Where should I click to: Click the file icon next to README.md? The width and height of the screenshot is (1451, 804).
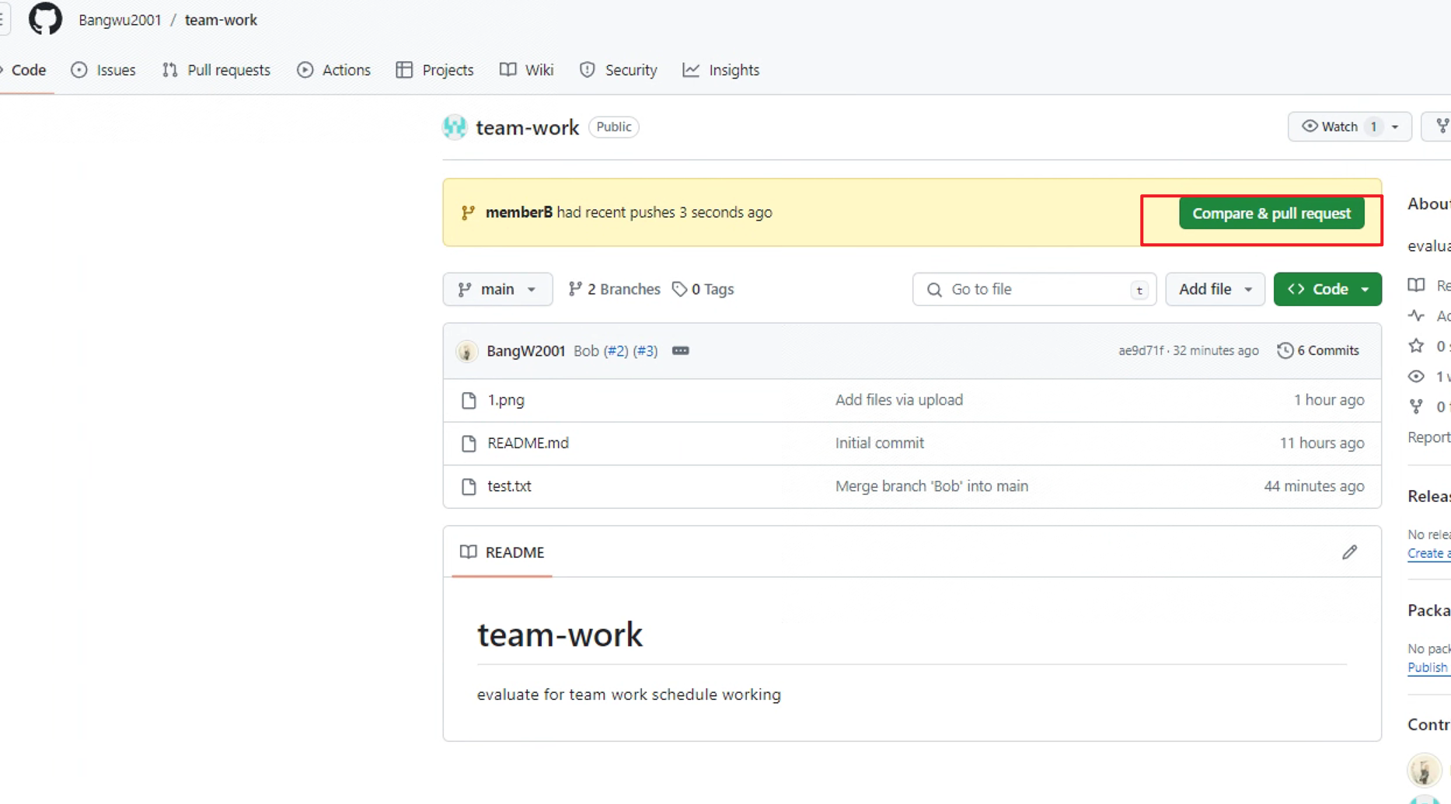coord(469,444)
